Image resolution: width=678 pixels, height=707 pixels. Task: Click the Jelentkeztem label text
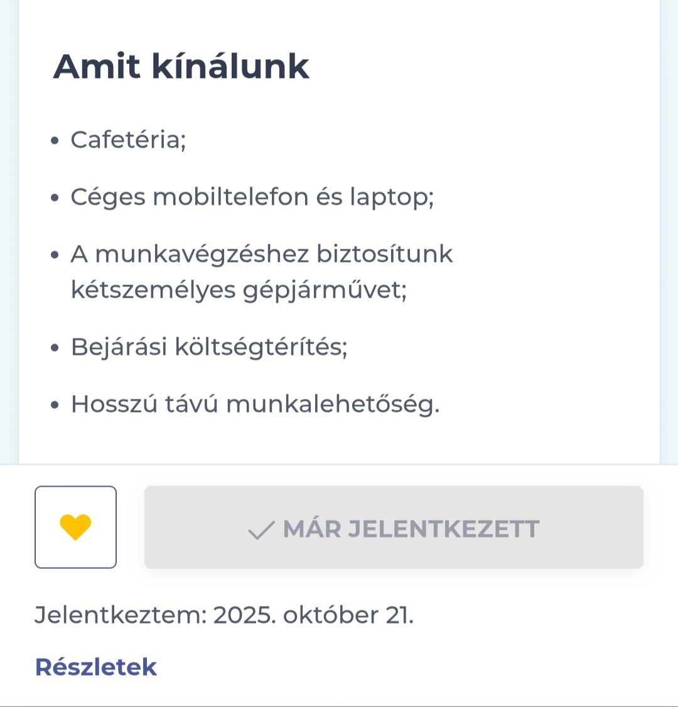pyautogui.click(x=120, y=615)
